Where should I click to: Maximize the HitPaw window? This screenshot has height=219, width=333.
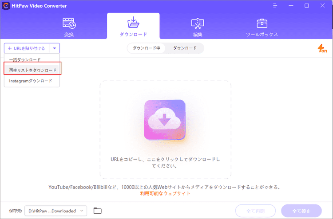click(x=307, y=6)
